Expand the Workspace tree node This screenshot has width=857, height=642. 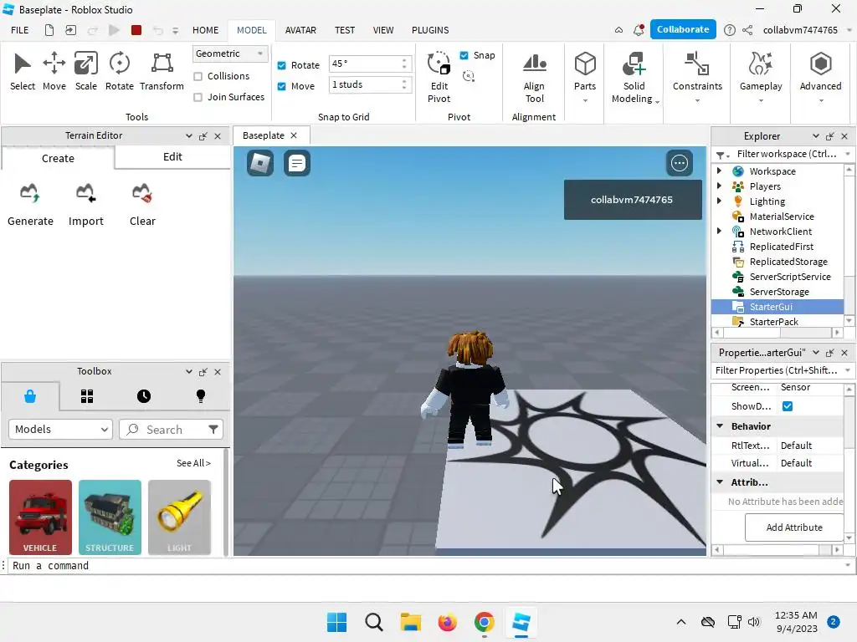(719, 171)
